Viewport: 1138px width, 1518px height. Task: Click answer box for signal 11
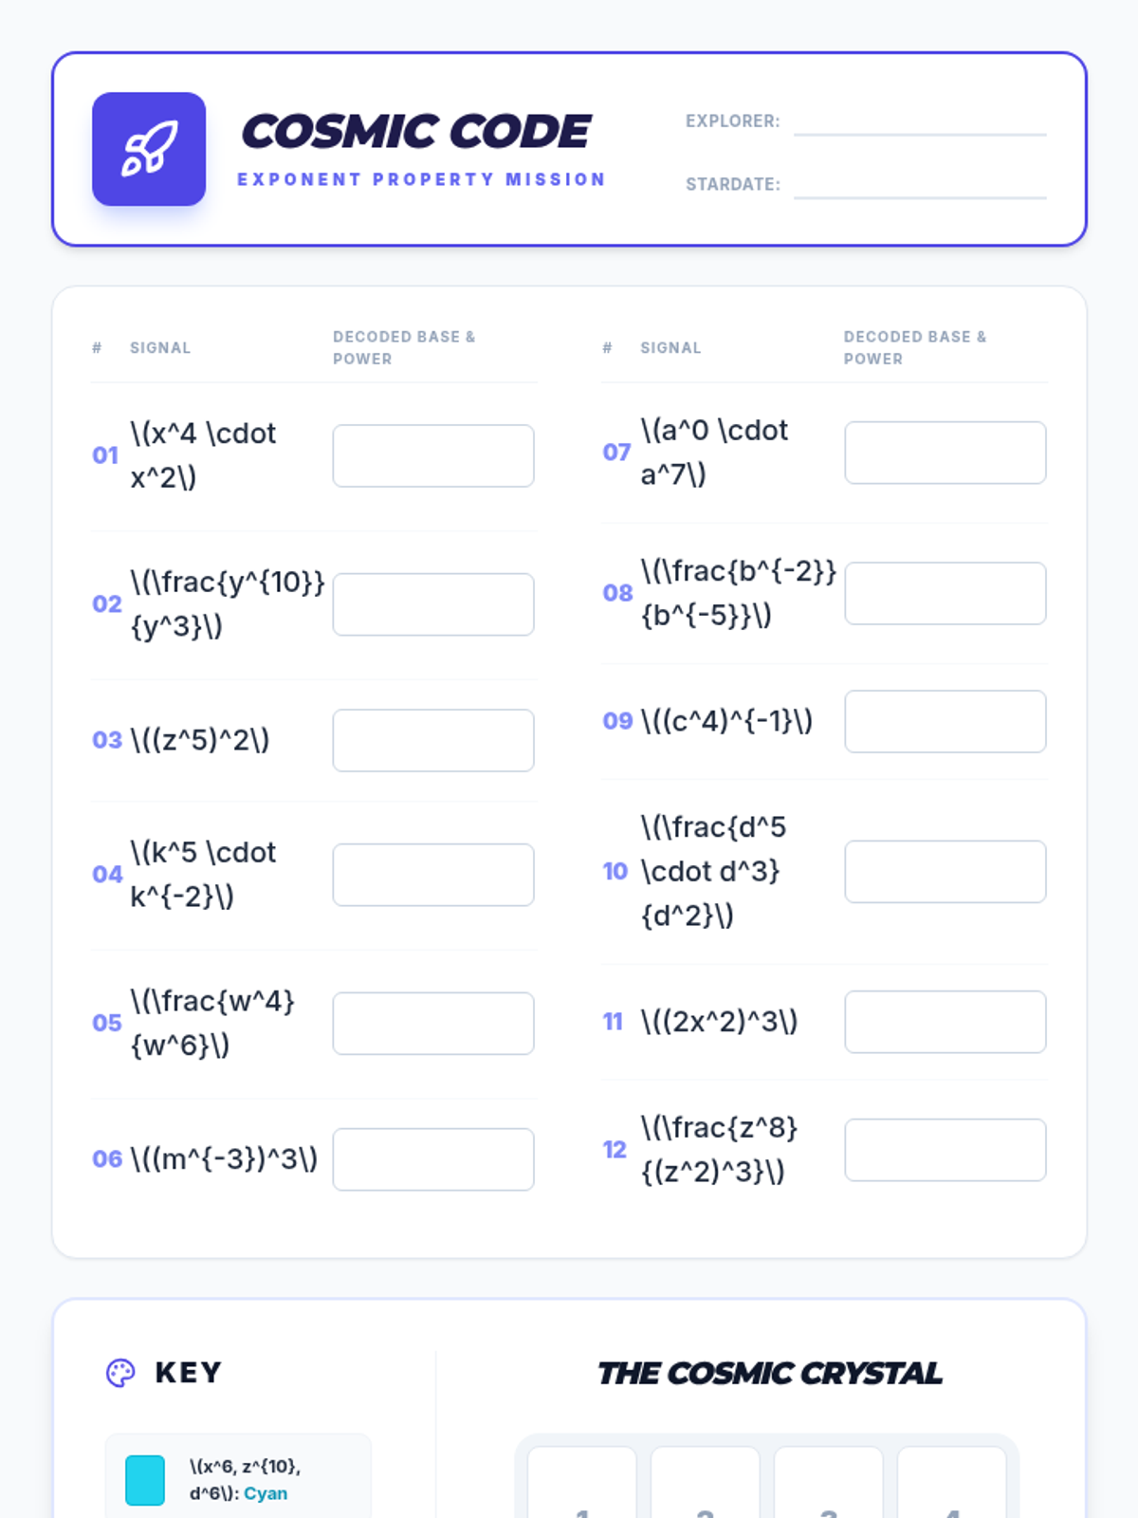pos(945,1022)
